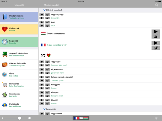This screenshot has width=162, height=121.
Task: Click large snail for 'Je suis content de te voir'
Action: (156, 48)
